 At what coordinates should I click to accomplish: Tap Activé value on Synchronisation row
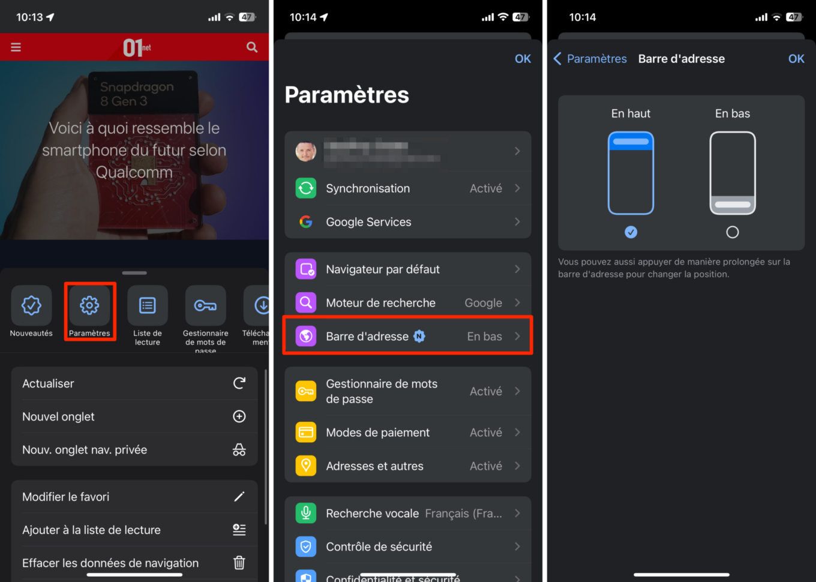[x=485, y=188]
